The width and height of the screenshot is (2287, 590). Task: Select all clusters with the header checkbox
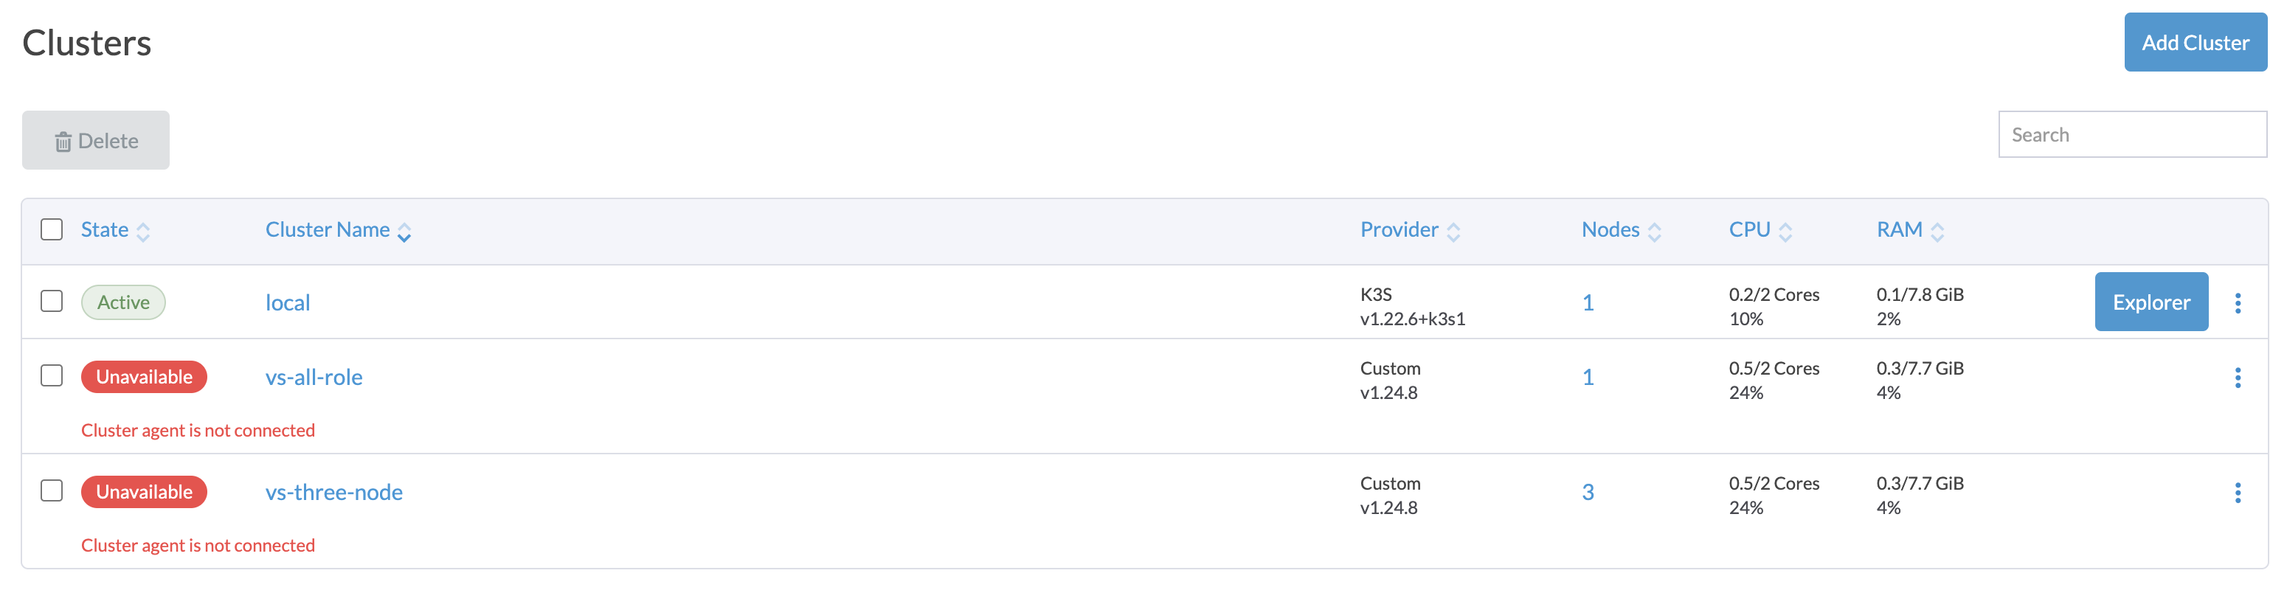[52, 229]
